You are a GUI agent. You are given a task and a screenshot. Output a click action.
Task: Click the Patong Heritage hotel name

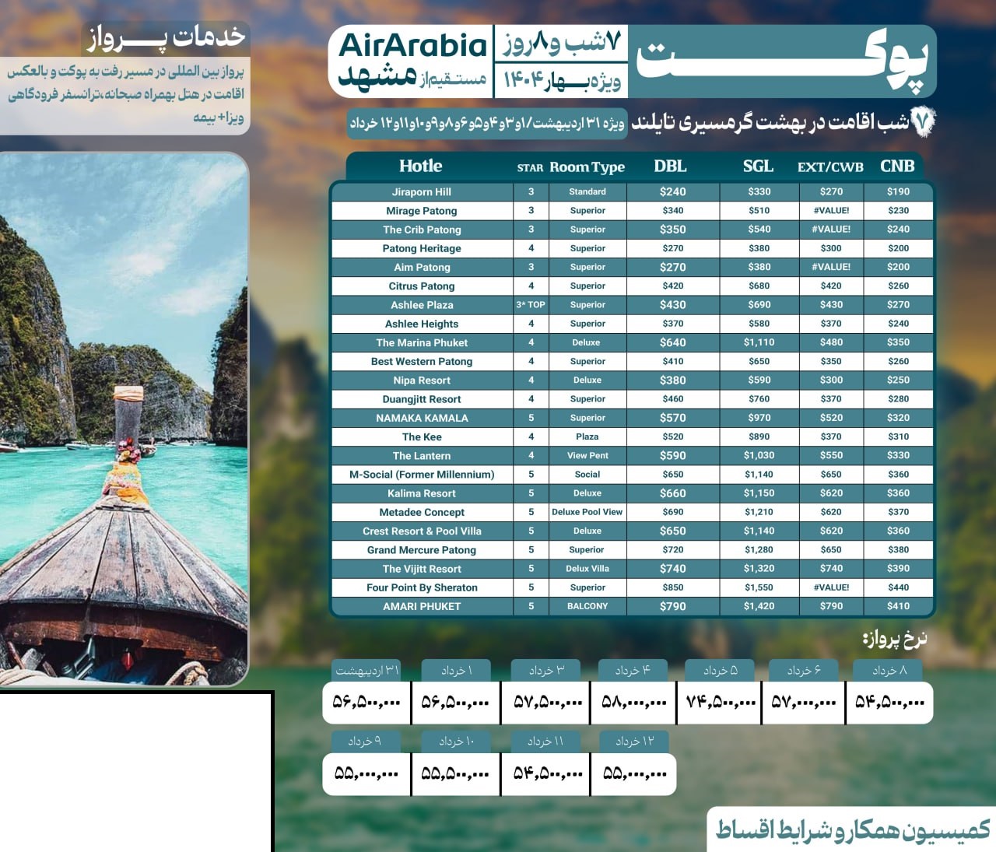coord(422,248)
